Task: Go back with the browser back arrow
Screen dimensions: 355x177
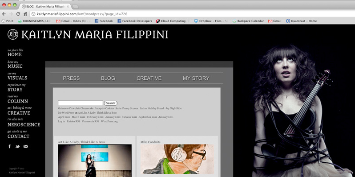Action: tap(4, 14)
